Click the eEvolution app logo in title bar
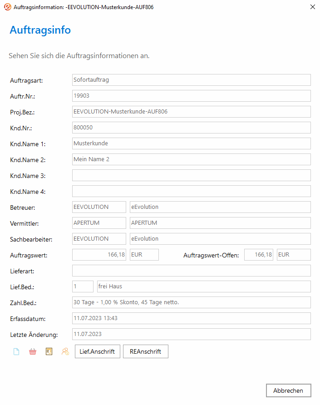 point(7,7)
